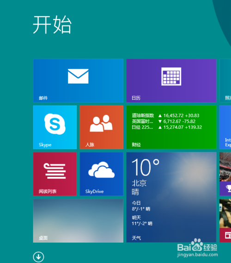Viewport: 231px width, 263px height.
Task: Click the red news tile icon
Action: 228,235
